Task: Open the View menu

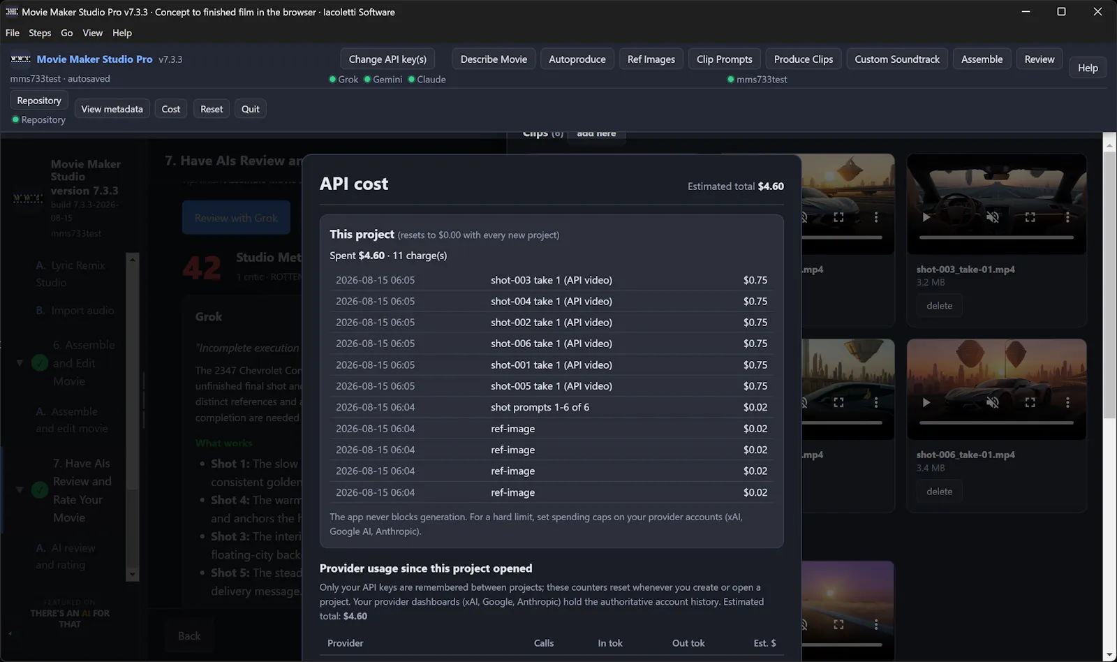Action: click(92, 33)
